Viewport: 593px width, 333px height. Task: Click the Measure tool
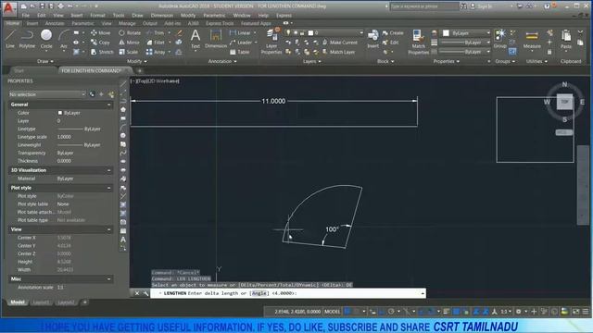pos(532,39)
